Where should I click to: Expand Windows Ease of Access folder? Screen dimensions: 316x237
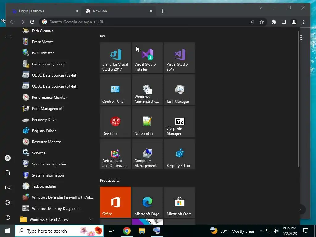[56, 220]
